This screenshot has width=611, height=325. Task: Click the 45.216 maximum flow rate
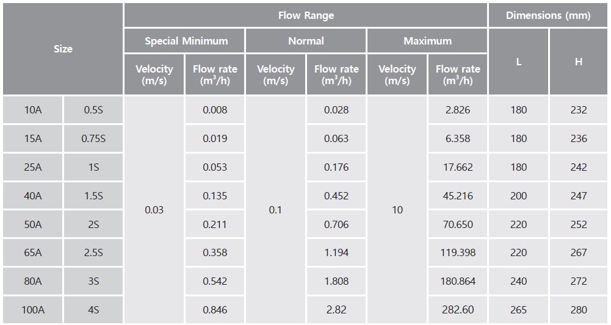pyautogui.click(x=458, y=196)
